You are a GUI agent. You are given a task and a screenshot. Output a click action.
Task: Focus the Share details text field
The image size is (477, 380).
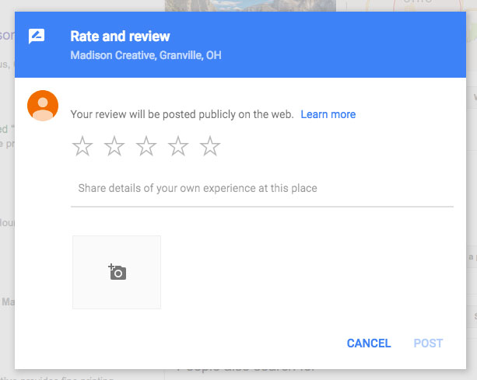point(261,189)
